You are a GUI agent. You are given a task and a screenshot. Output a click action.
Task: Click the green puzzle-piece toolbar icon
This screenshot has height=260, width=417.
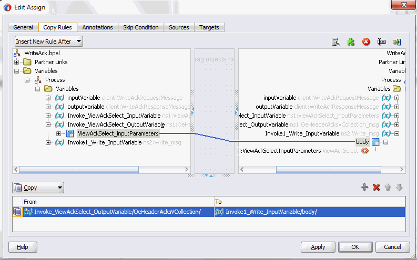351,41
